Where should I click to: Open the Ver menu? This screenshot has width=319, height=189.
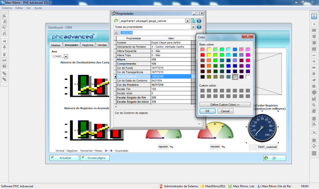tap(29, 8)
